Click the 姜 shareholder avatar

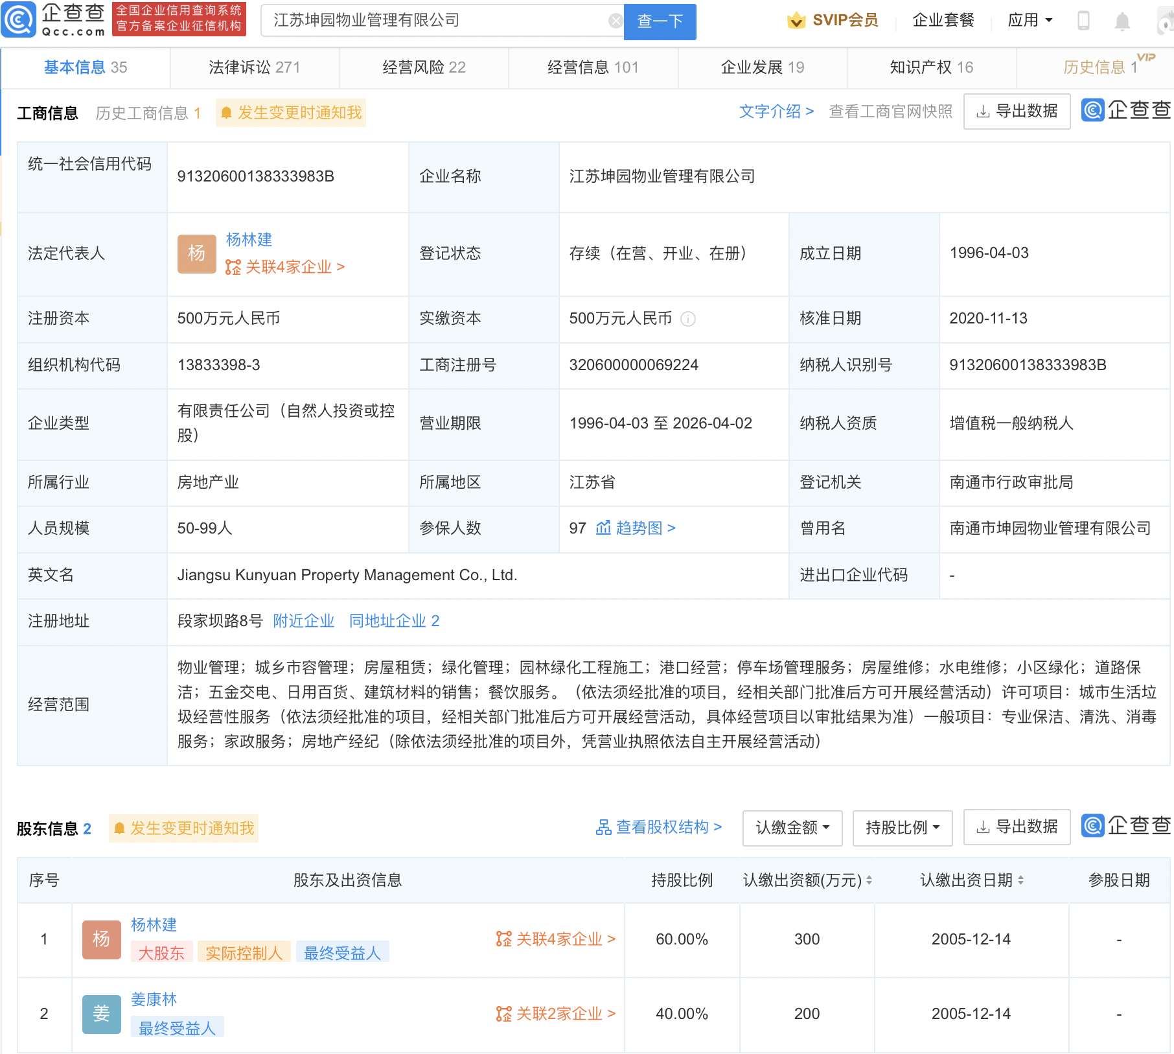pyautogui.click(x=102, y=1014)
